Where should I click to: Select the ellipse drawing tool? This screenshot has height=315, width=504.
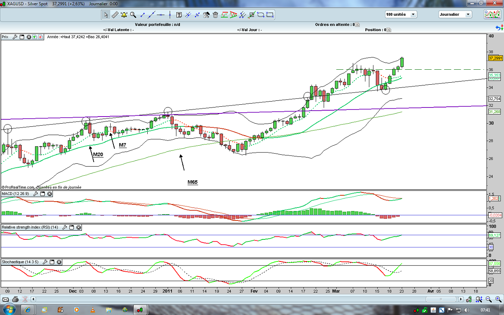pos(261,15)
